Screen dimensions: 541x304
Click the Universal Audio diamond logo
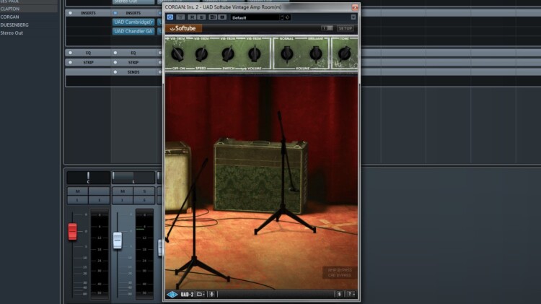(x=172, y=295)
